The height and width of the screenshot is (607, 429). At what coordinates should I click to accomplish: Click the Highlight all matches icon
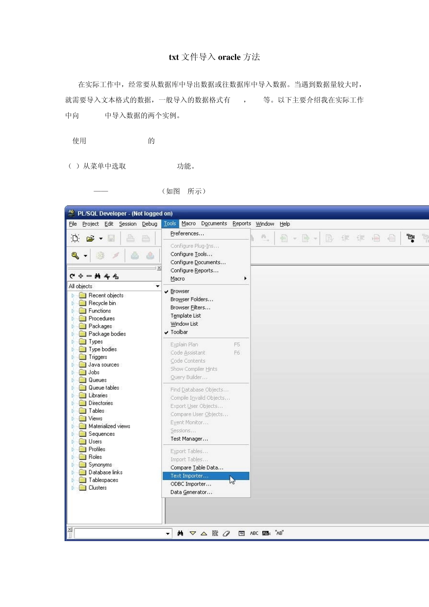pos(215,533)
